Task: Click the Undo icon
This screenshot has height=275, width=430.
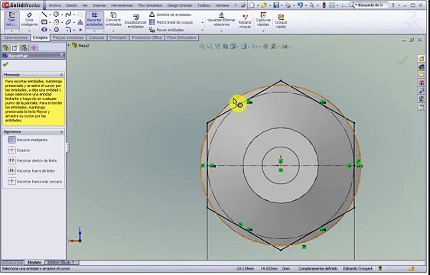Action: pos(300,5)
